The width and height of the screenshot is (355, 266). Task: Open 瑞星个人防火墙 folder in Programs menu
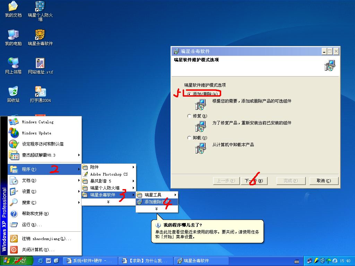click(109, 188)
